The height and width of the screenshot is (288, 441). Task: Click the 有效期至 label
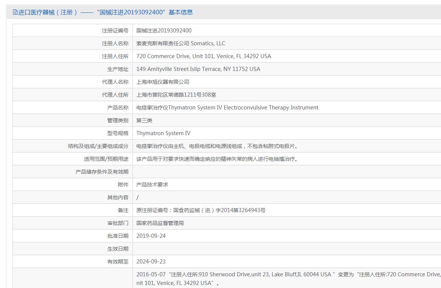118,262
